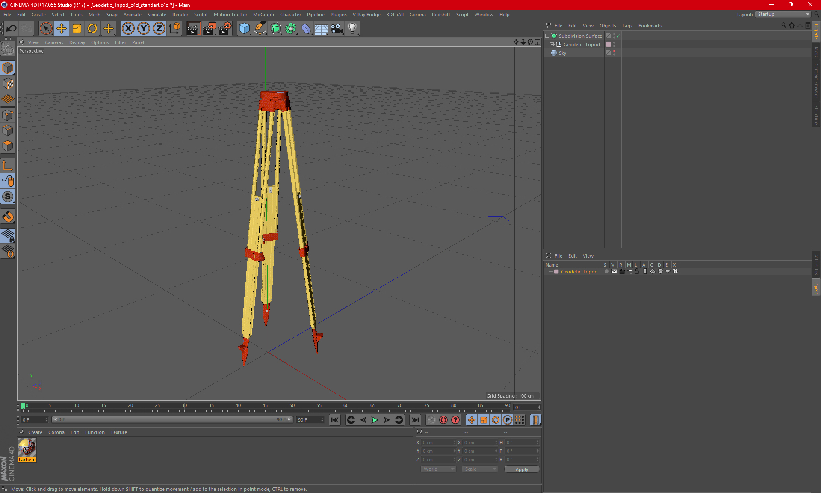Screen dimensions: 821x493
Task: Click the Magnet tool icon
Action: (8, 216)
